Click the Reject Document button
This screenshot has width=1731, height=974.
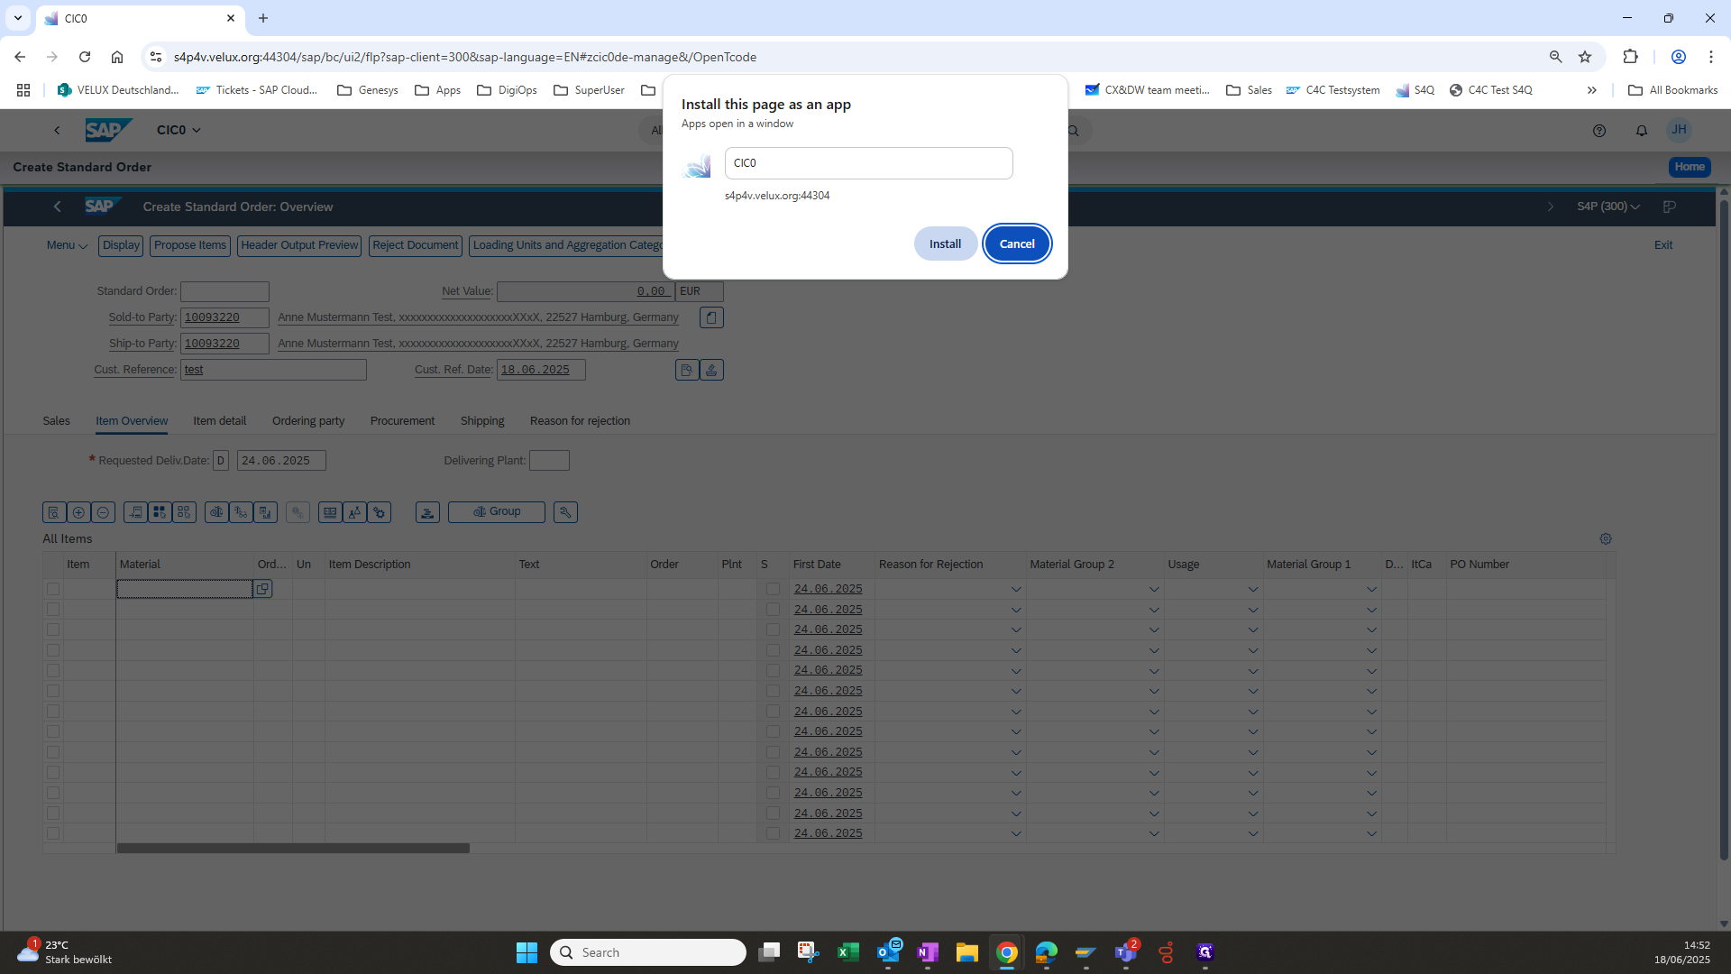click(x=416, y=245)
